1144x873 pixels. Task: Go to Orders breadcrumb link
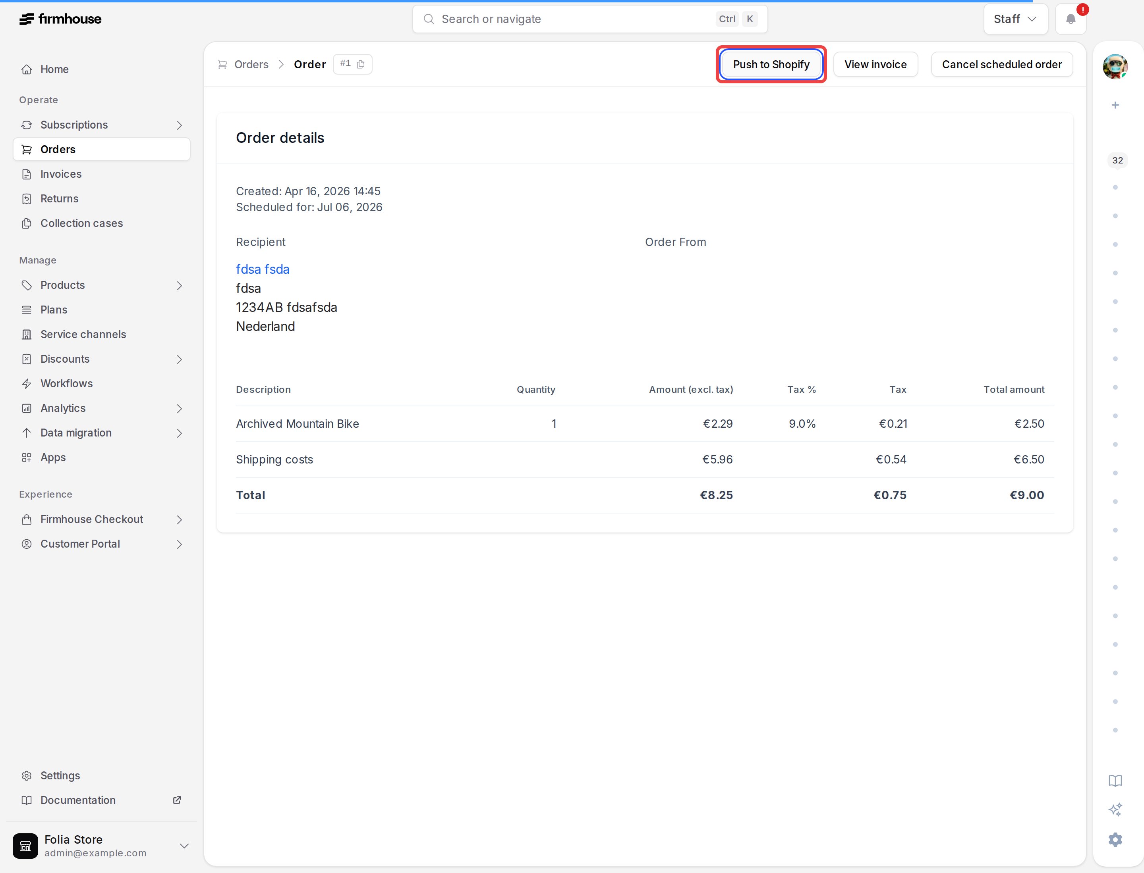point(251,64)
